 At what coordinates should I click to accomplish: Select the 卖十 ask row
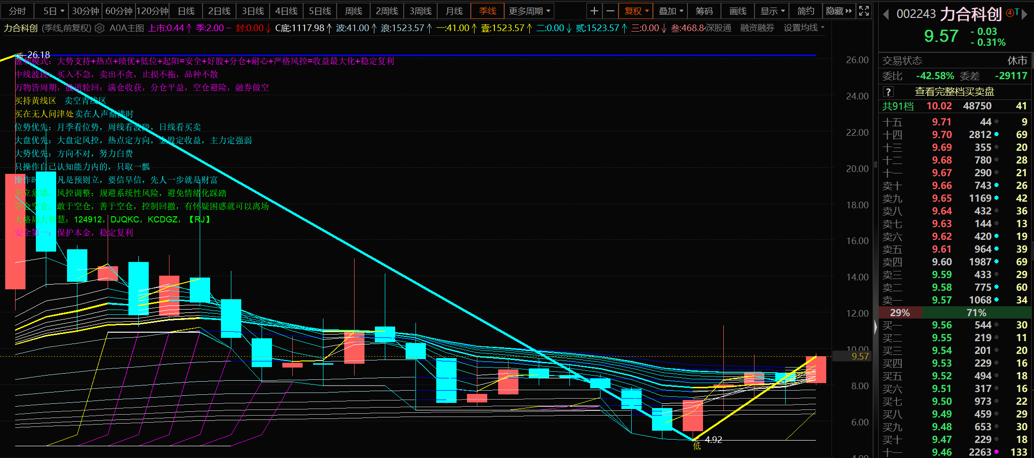tap(955, 186)
